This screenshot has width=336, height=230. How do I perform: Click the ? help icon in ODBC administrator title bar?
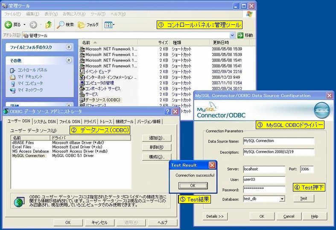click(x=167, y=111)
